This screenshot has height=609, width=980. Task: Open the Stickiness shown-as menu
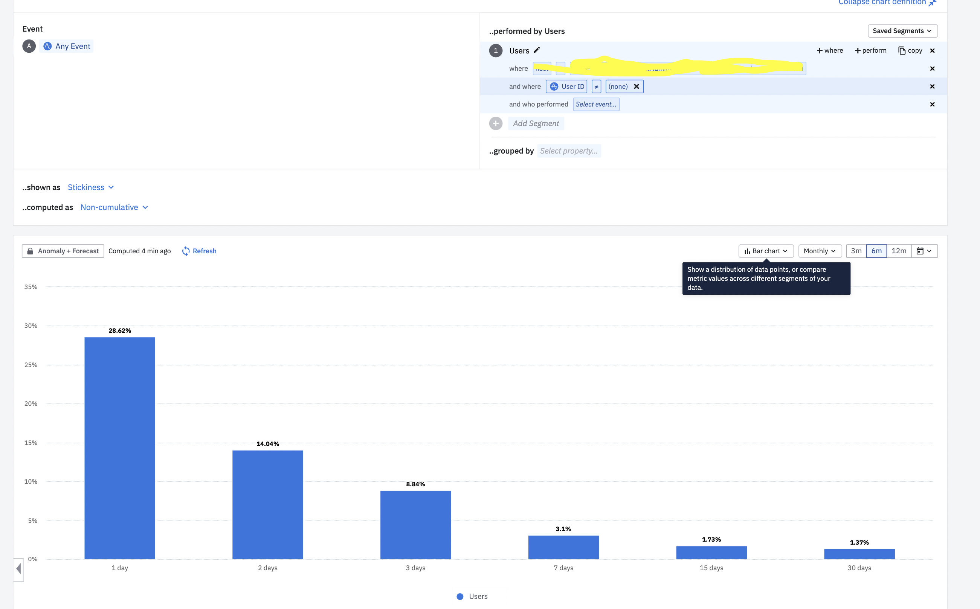[x=91, y=187]
